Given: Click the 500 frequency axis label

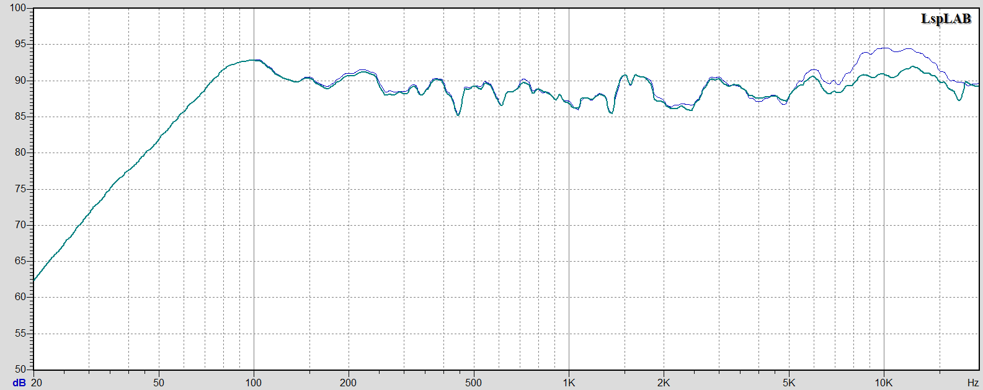Looking at the screenshot, I should pyautogui.click(x=473, y=383).
